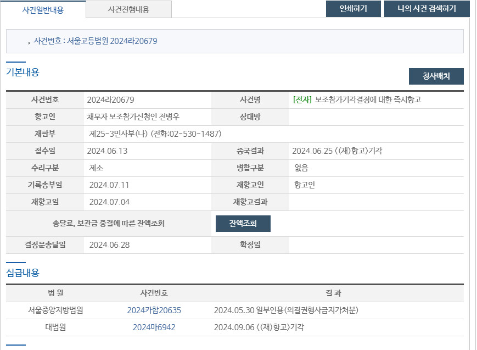Select the 2024.09.06 (재)항고 기각 result
This screenshot has width=477, height=350.
259,327
